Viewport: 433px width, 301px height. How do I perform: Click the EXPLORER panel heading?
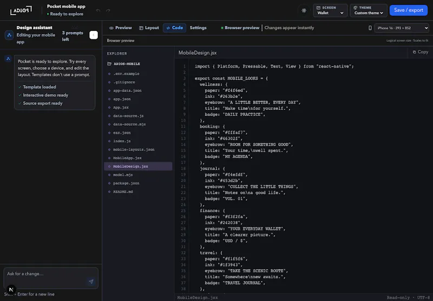tap(117, 54)
